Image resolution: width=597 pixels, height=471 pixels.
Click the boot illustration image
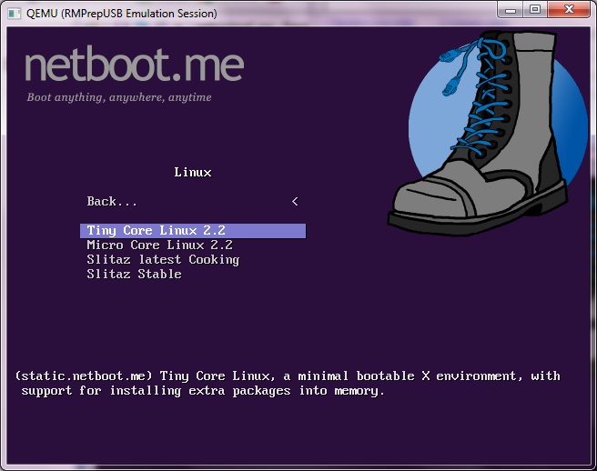488,133
